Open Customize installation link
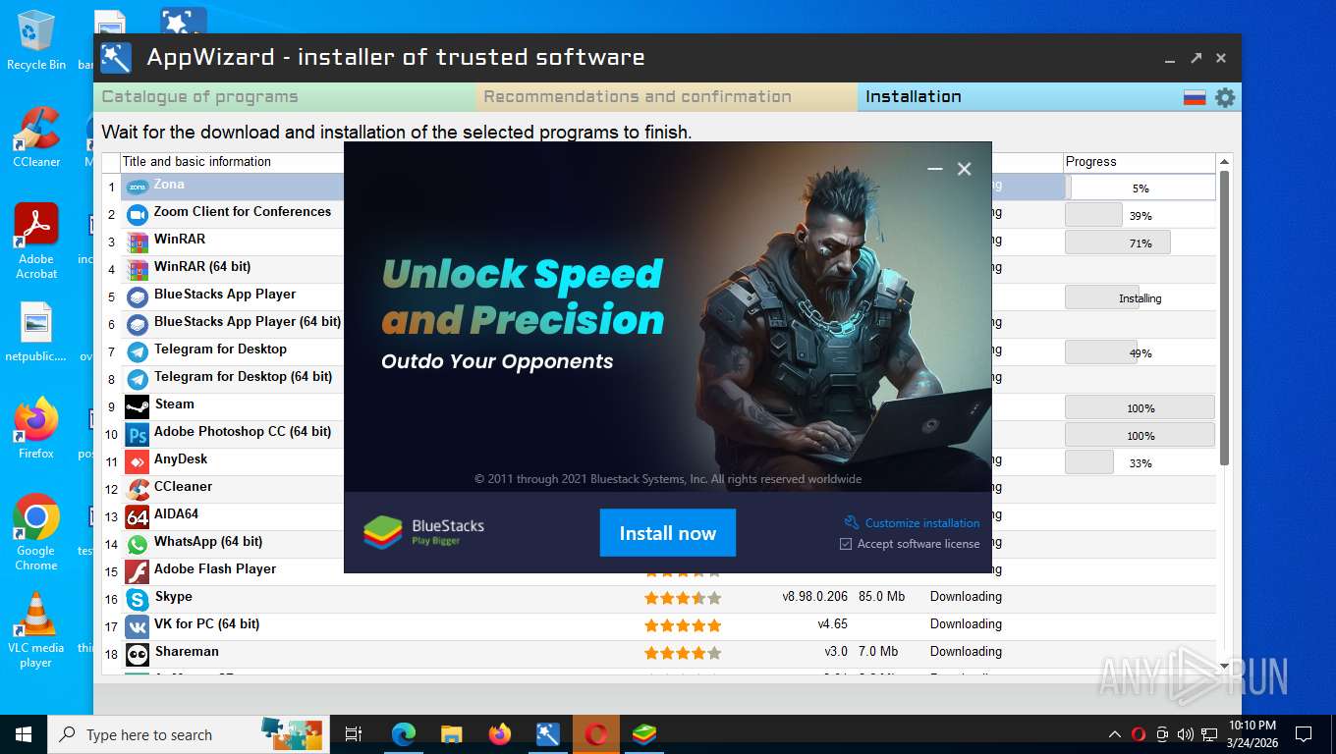The width and height of the screenshot is (1336, 754). click(x=922, y=523)
